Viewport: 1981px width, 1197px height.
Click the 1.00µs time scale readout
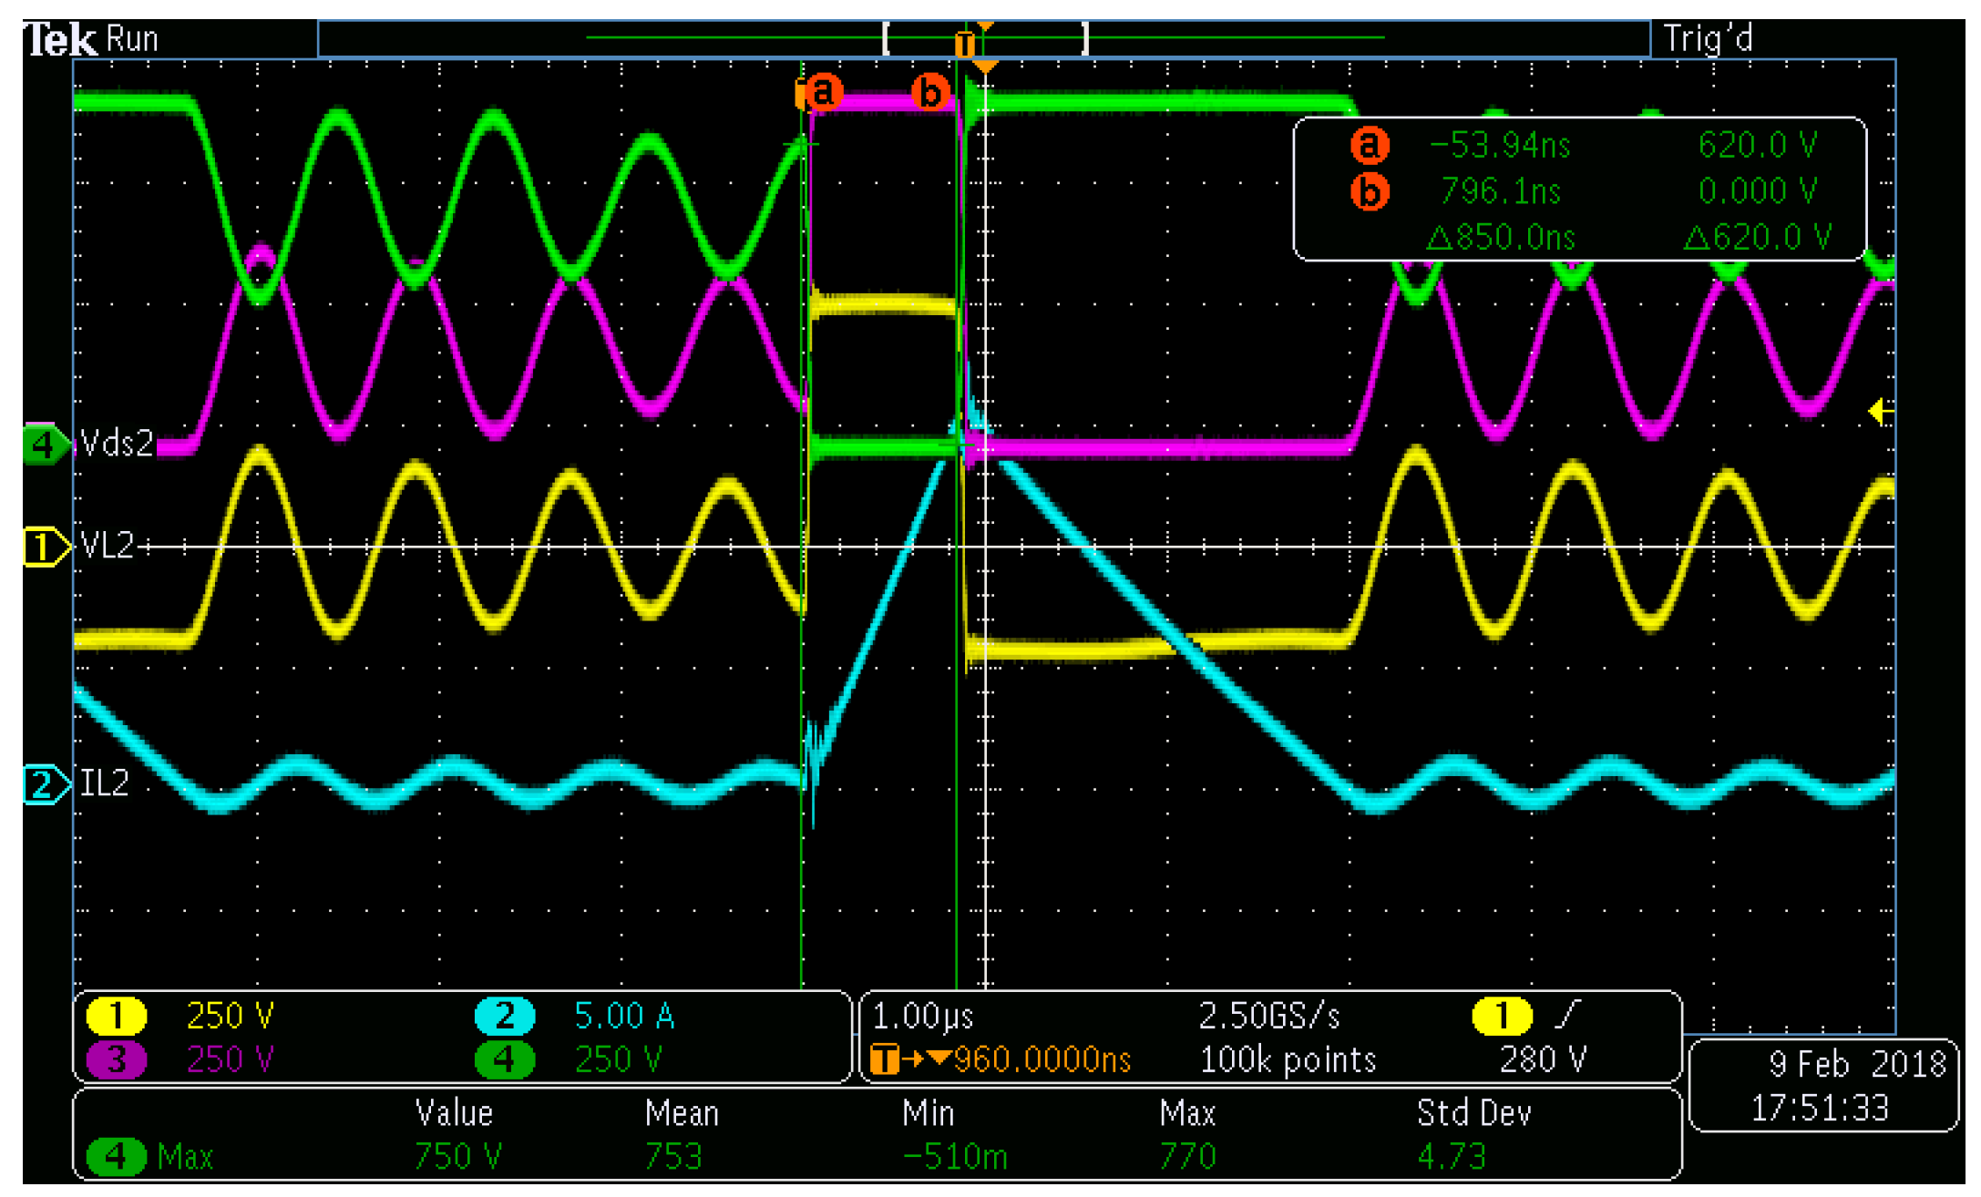pyautogui.click(x=922, y=1016)
